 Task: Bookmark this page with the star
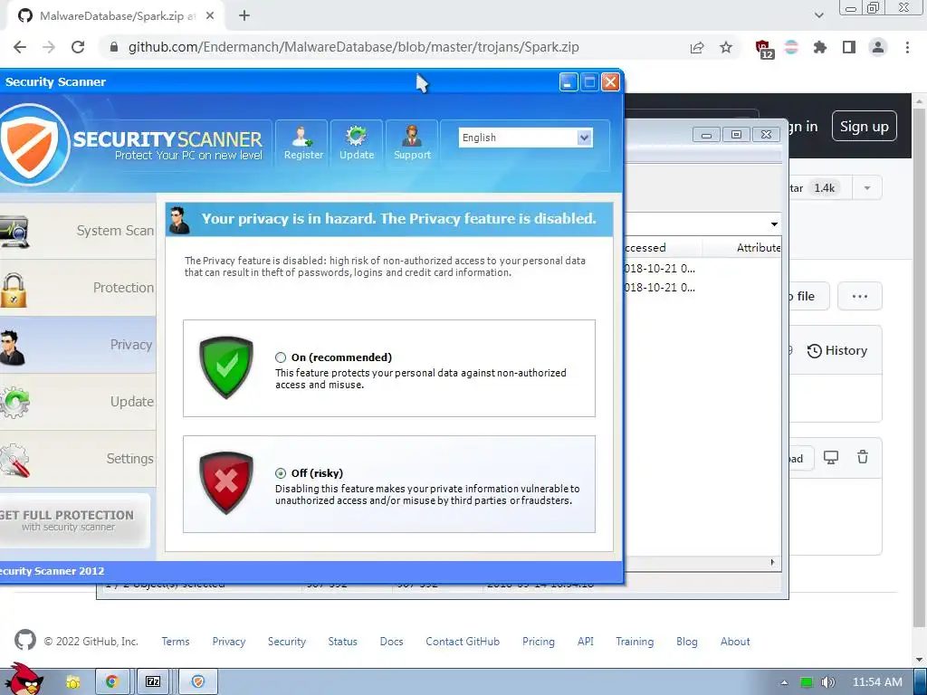pos(726,47)
